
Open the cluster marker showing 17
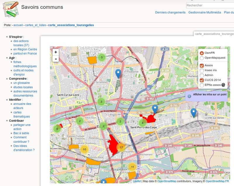click(x=121, y=147)
